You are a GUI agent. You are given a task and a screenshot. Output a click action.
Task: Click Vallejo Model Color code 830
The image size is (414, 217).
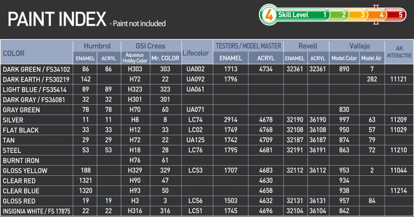(344, 110)
